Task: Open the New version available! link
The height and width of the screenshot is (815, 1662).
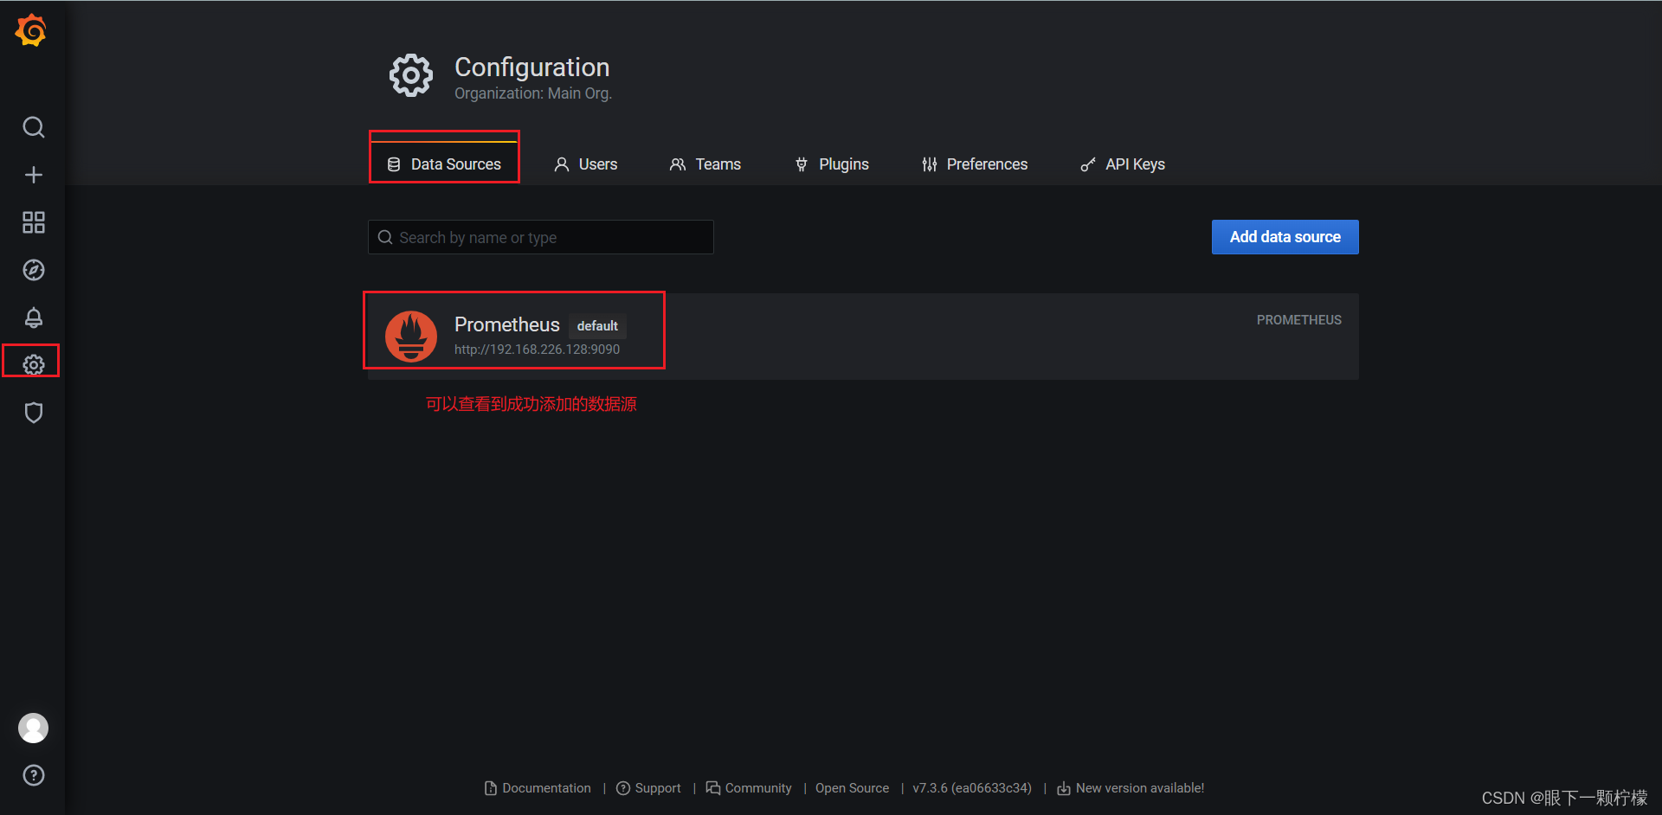Action: (x=1131, y=788)
